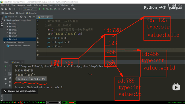Image resolution: width=185 pixels, height=104 pixels.
Task: Click the Print output icon in Run panel
Action: coord(10,82)
